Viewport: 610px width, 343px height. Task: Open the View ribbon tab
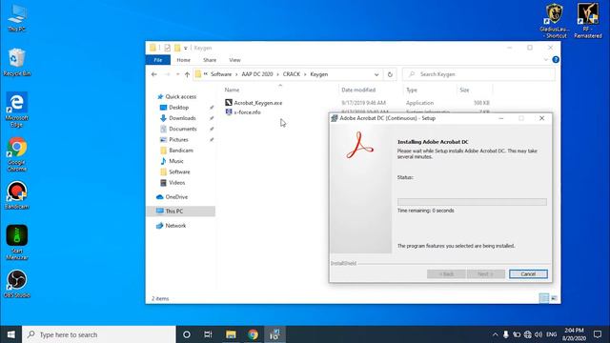click(x=234, y=60)
